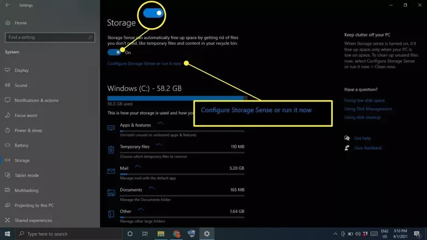Open Cortana from the taskbar
427x240 pixels.
[x=130, y=234]
